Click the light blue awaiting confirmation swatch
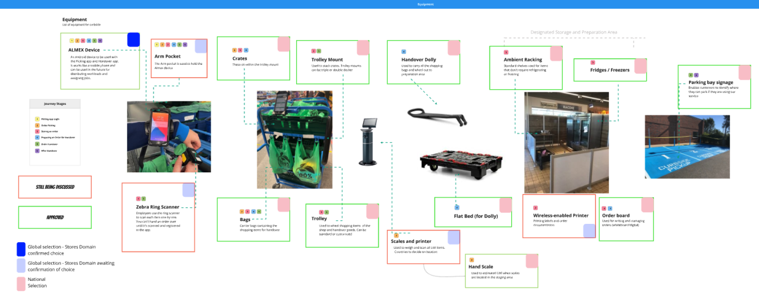The width and height of the screenshot is (759, 302). (x=21, y=266)
